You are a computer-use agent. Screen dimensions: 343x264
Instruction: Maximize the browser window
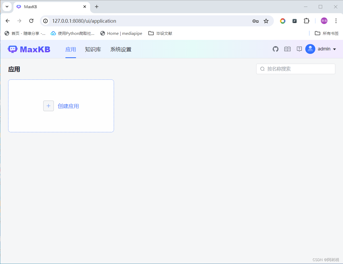coord(320,7)
